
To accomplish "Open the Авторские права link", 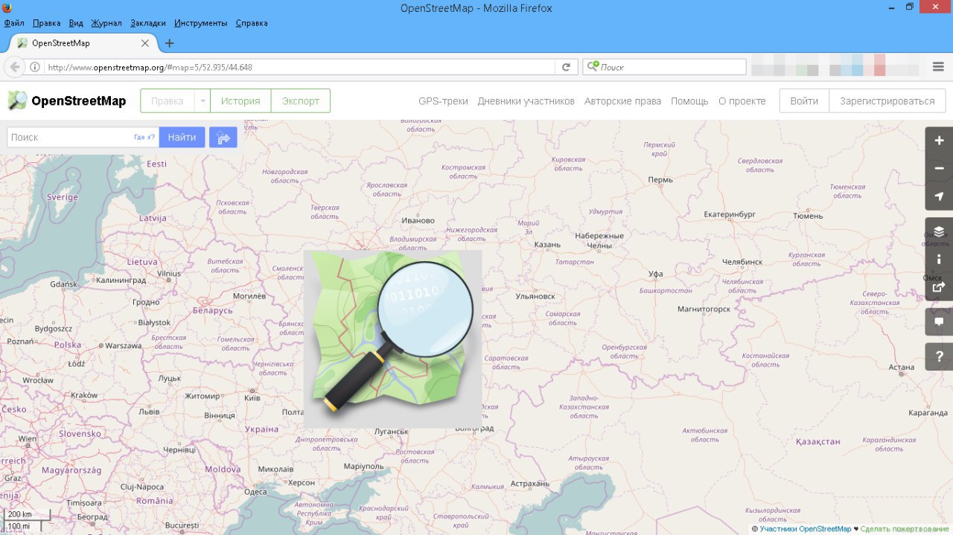I will (622, 101).
